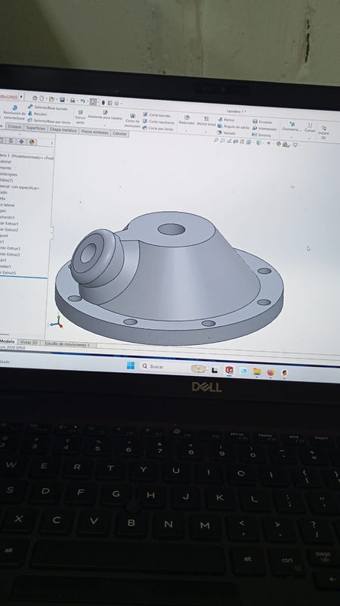Choose Saliente/Base barrido tool
This screenshot has width=340, height=606.
coord(48,108)
